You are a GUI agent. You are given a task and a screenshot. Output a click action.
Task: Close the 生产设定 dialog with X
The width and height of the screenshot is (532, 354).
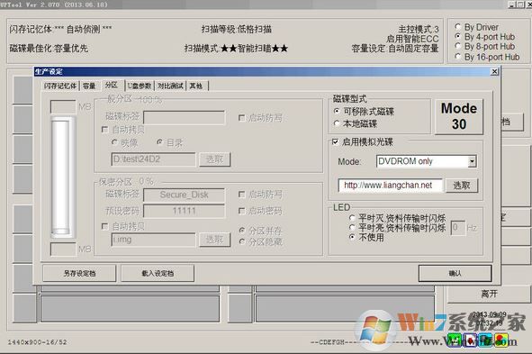[x=495, y=72]
